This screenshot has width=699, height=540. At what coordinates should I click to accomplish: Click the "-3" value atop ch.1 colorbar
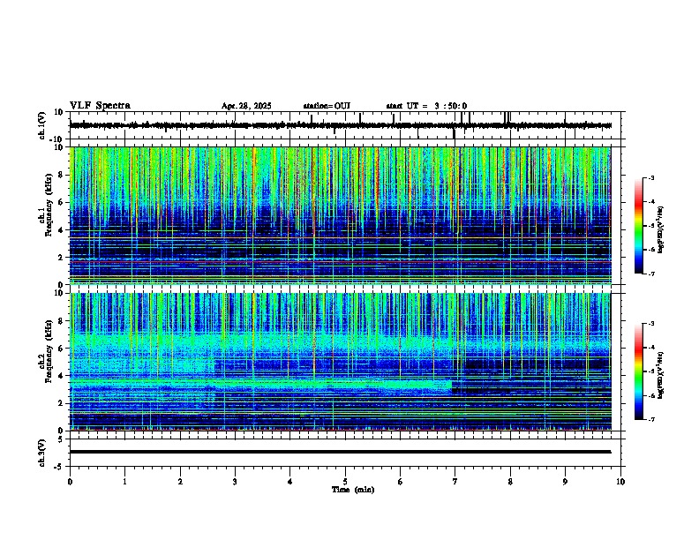(650, 177)
